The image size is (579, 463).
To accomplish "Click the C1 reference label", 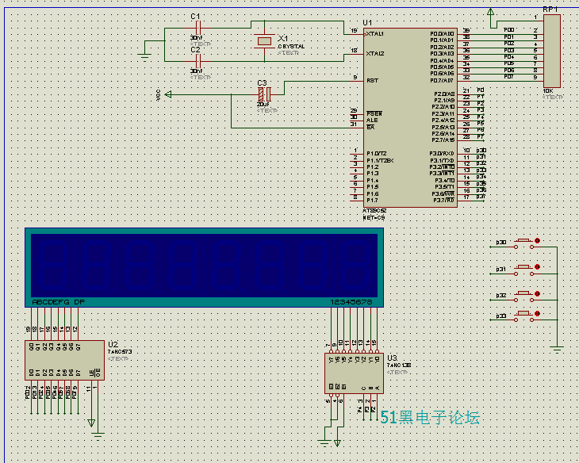I will point(195,17).
